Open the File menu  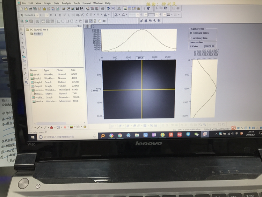point(24,3)
